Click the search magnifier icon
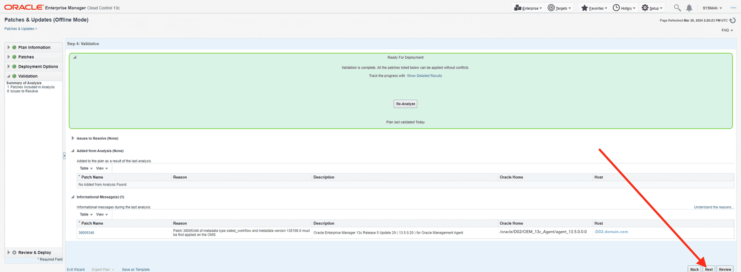 677,8
